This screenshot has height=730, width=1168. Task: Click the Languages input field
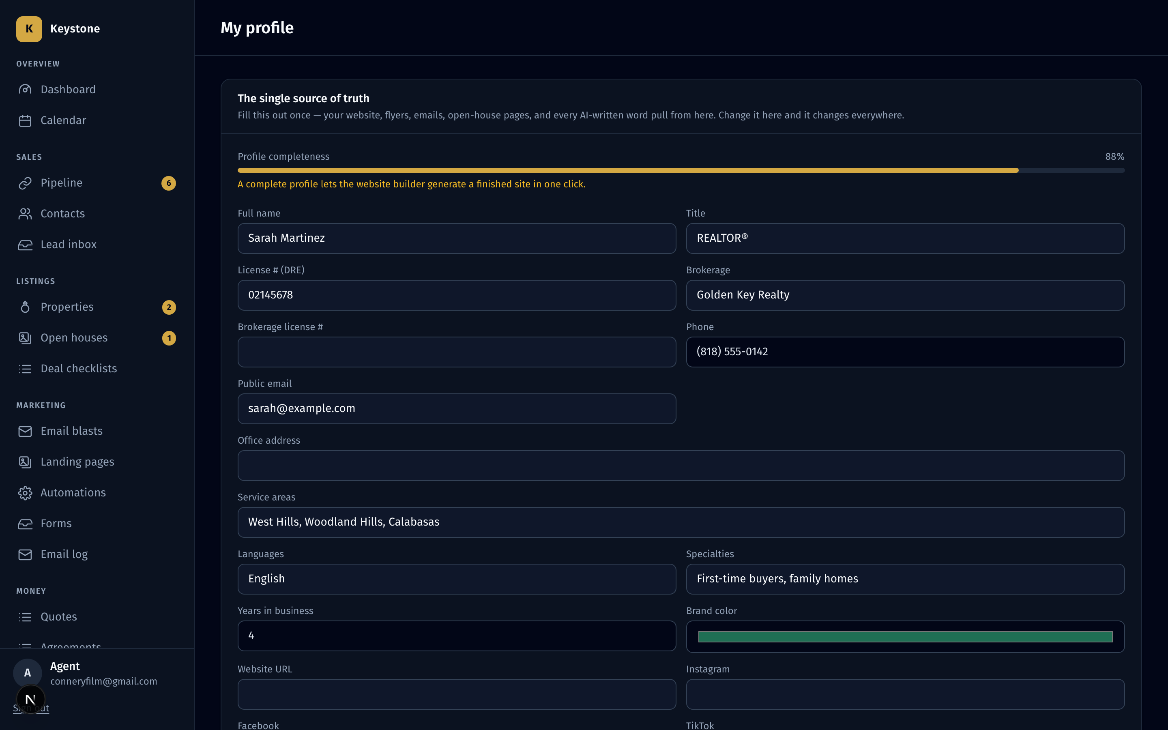[x=457, y=580]
